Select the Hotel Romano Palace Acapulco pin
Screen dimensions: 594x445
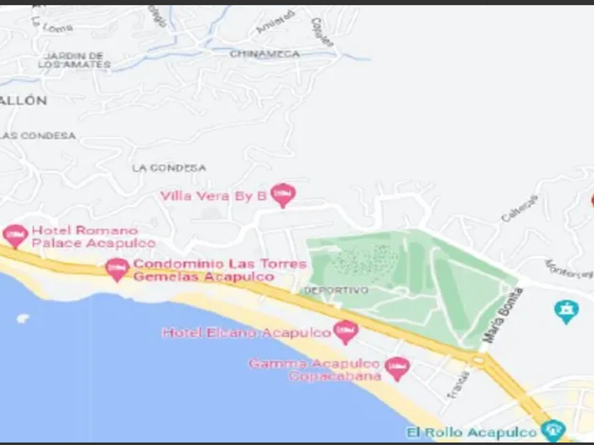click(16, 236)
